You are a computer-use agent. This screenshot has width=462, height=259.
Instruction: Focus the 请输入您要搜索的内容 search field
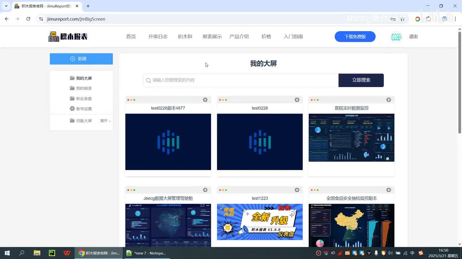coord(241,80)
